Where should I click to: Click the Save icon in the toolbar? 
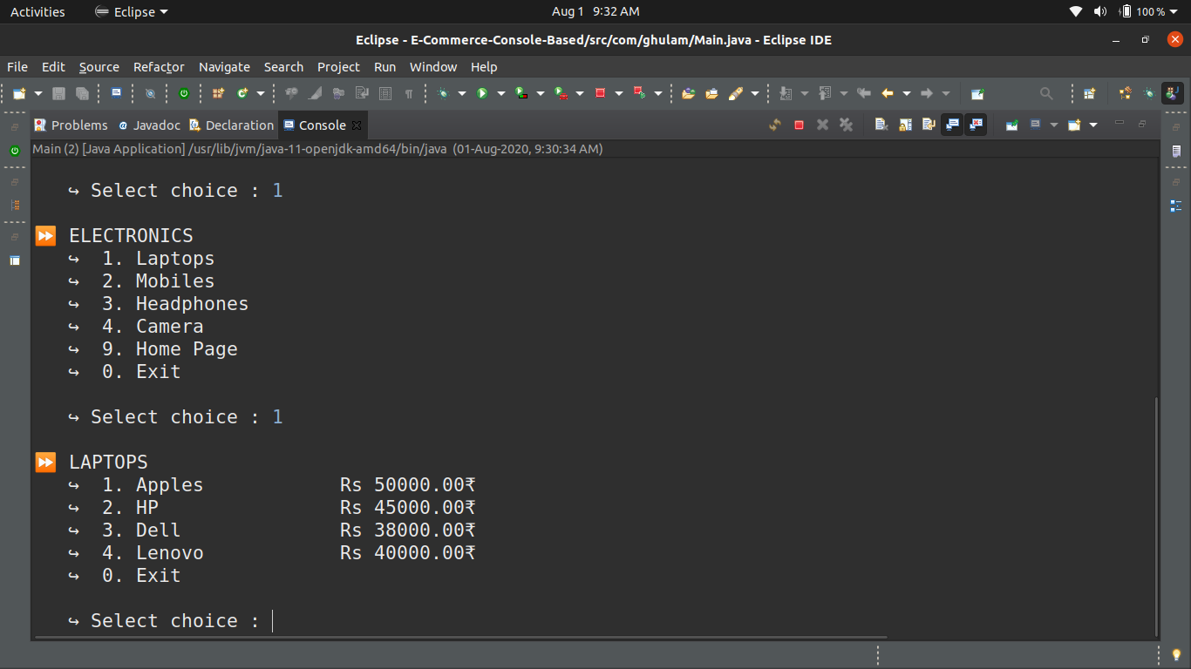(x=59, y=93)
